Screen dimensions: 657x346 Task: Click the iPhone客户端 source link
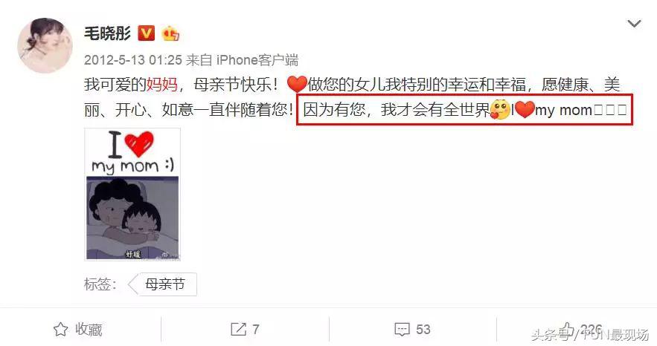point(257,60)
